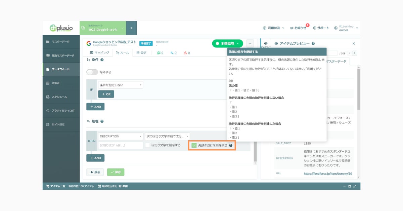Click the help icon next to 条件

pyautogui.click(x=102, y=60)
